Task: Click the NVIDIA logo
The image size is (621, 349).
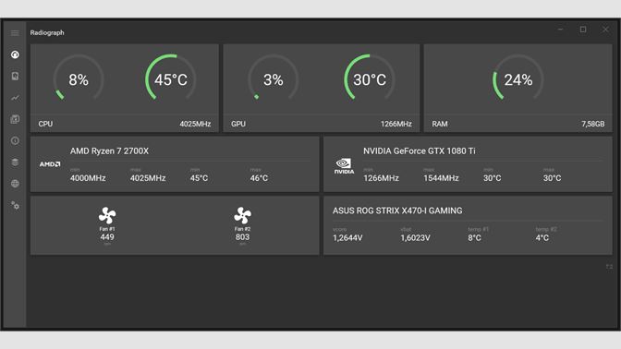Action: coord(344,166)
